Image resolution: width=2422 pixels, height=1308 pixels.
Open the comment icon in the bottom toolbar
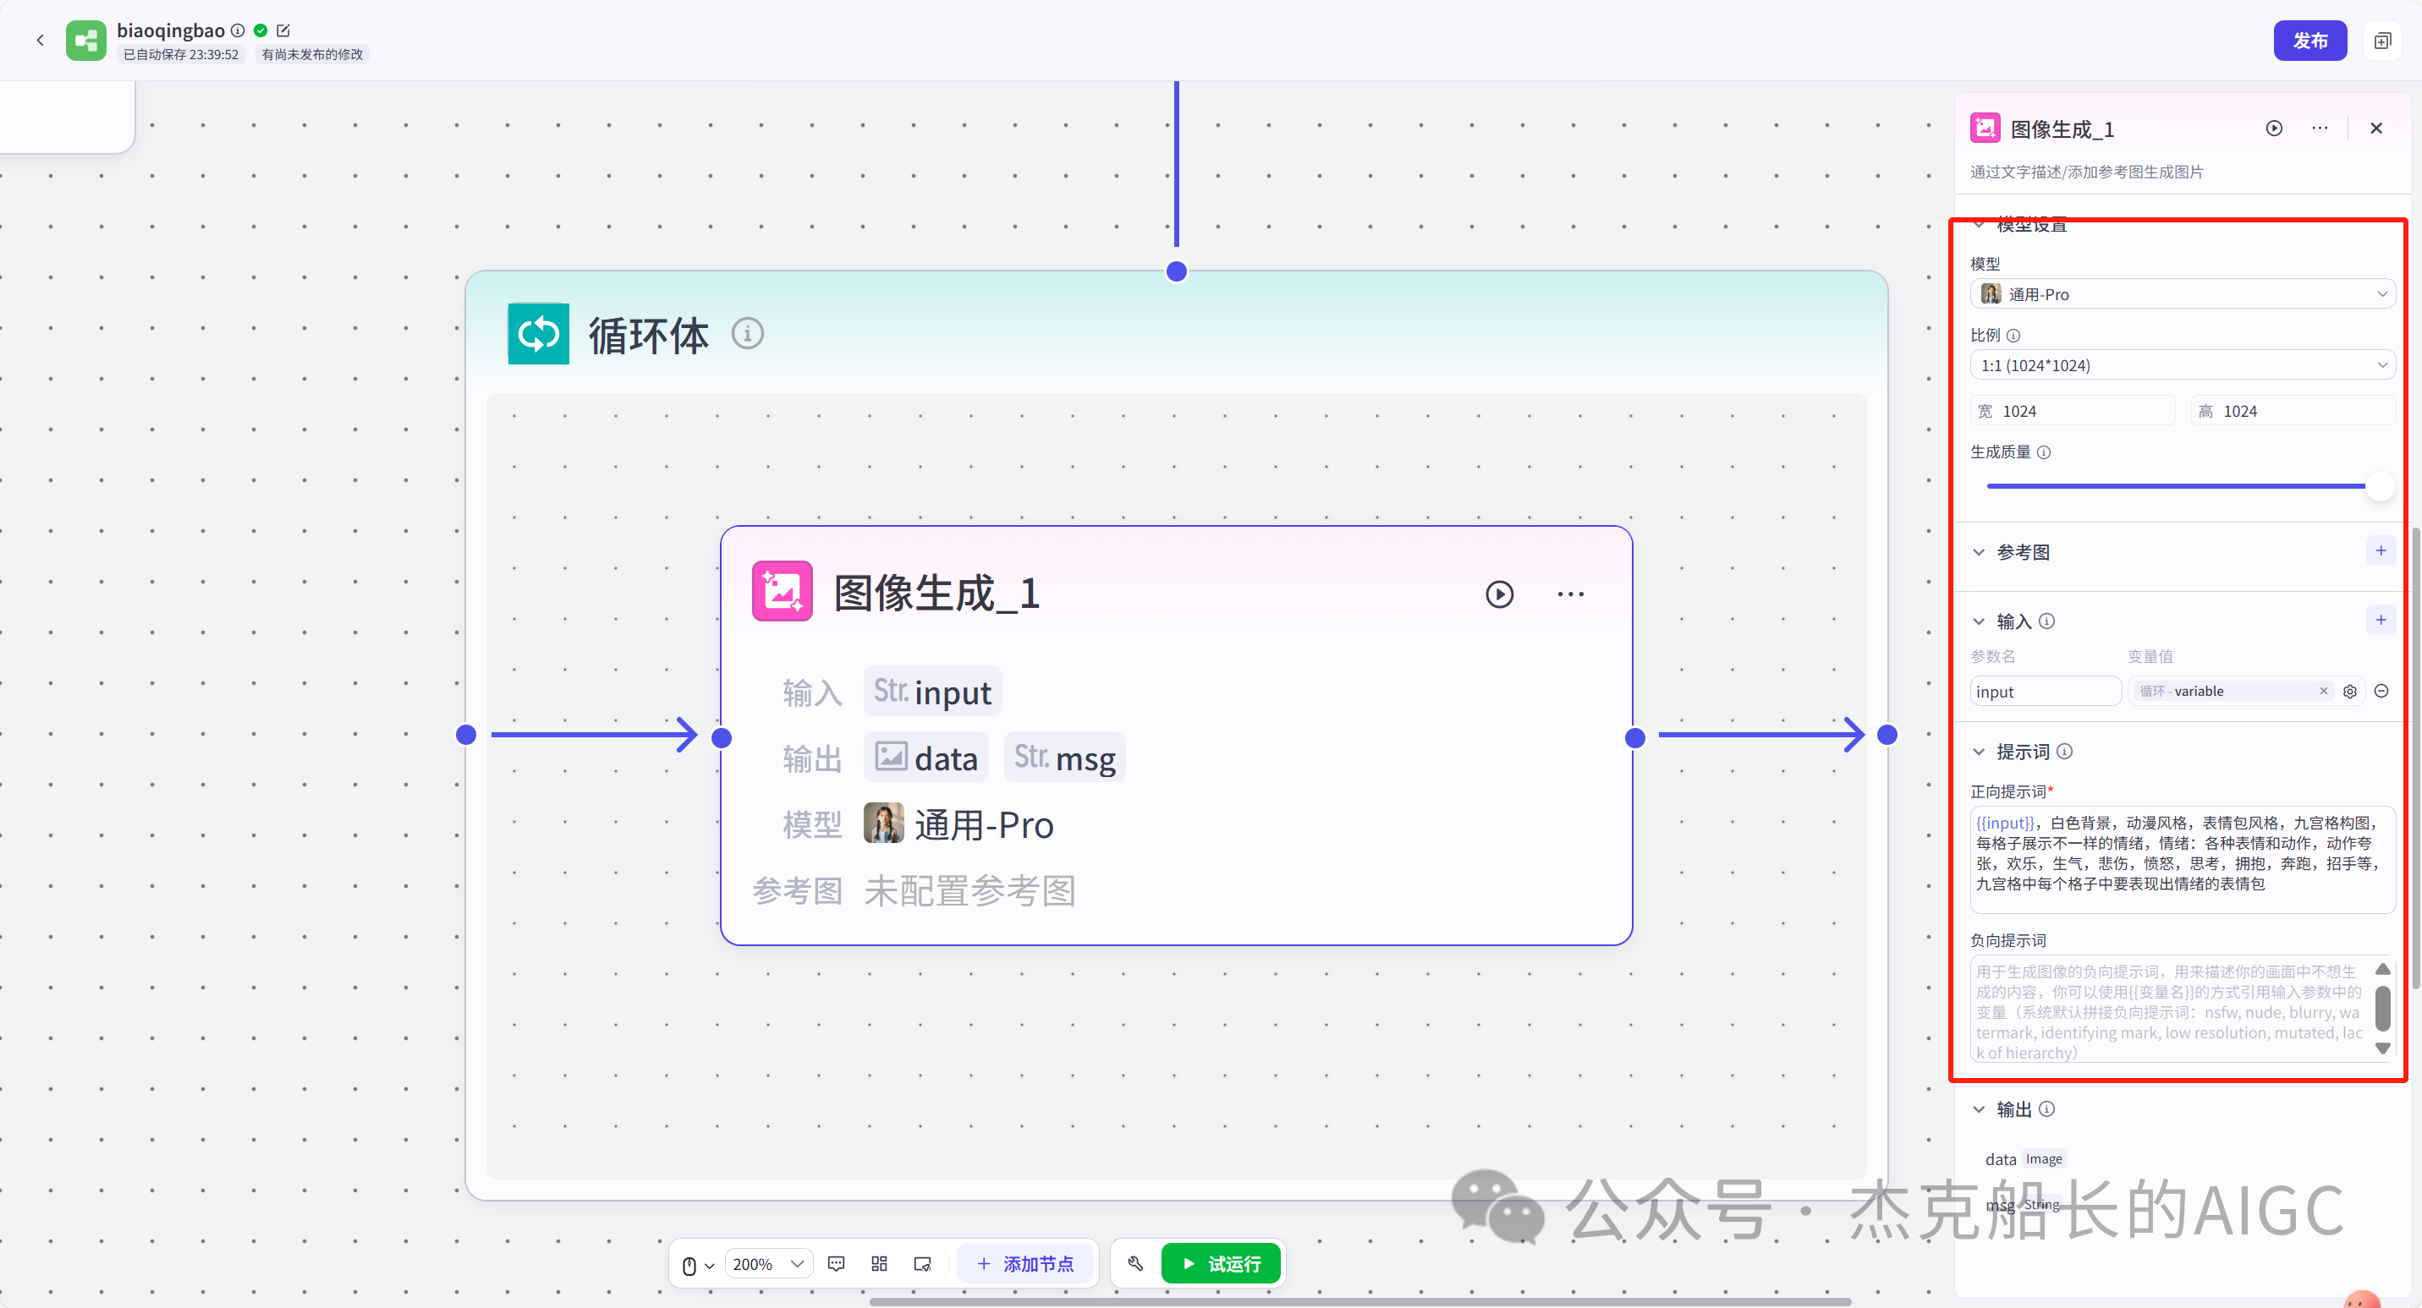click(x=836, y=1263)
